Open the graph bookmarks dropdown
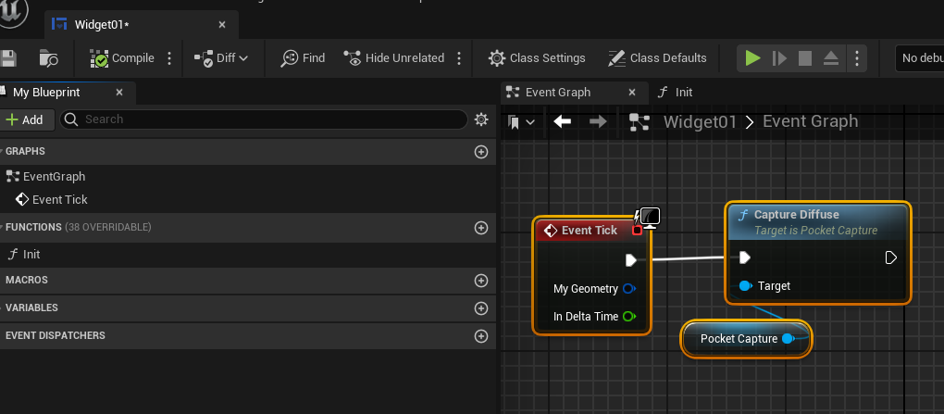 coord(521,122)
